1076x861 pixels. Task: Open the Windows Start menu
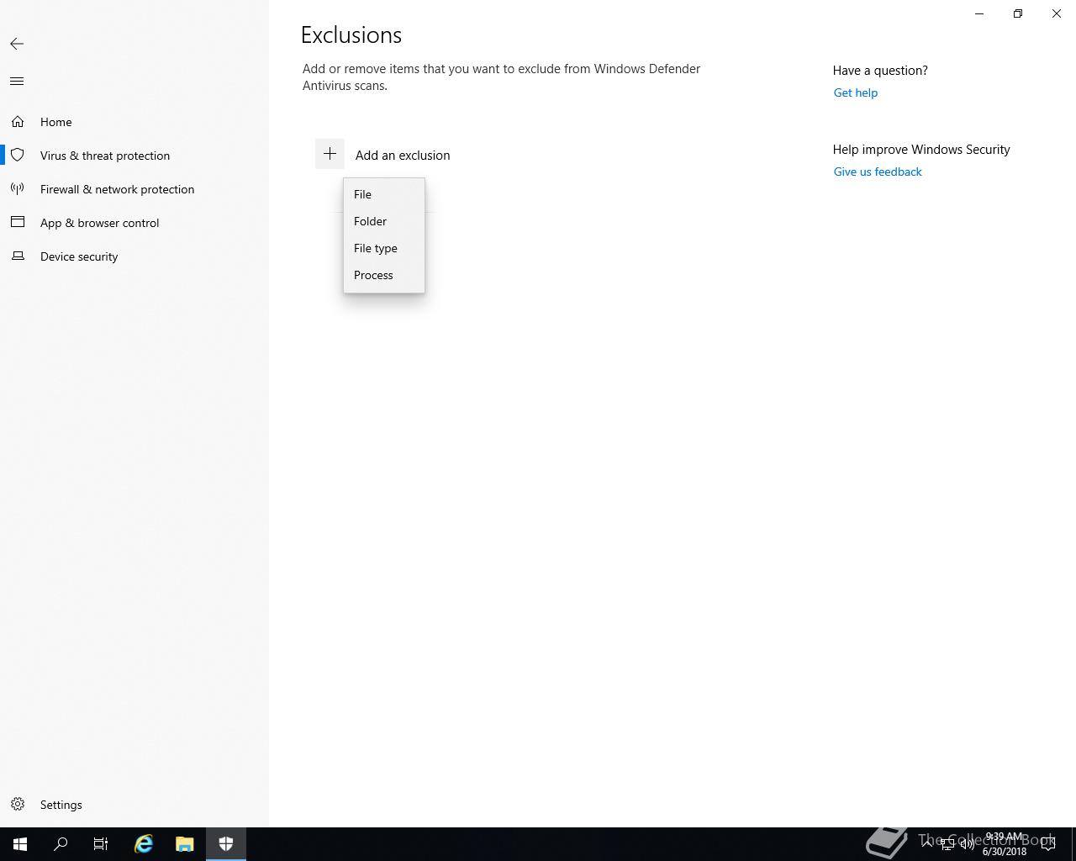click(x=20, y=844)
